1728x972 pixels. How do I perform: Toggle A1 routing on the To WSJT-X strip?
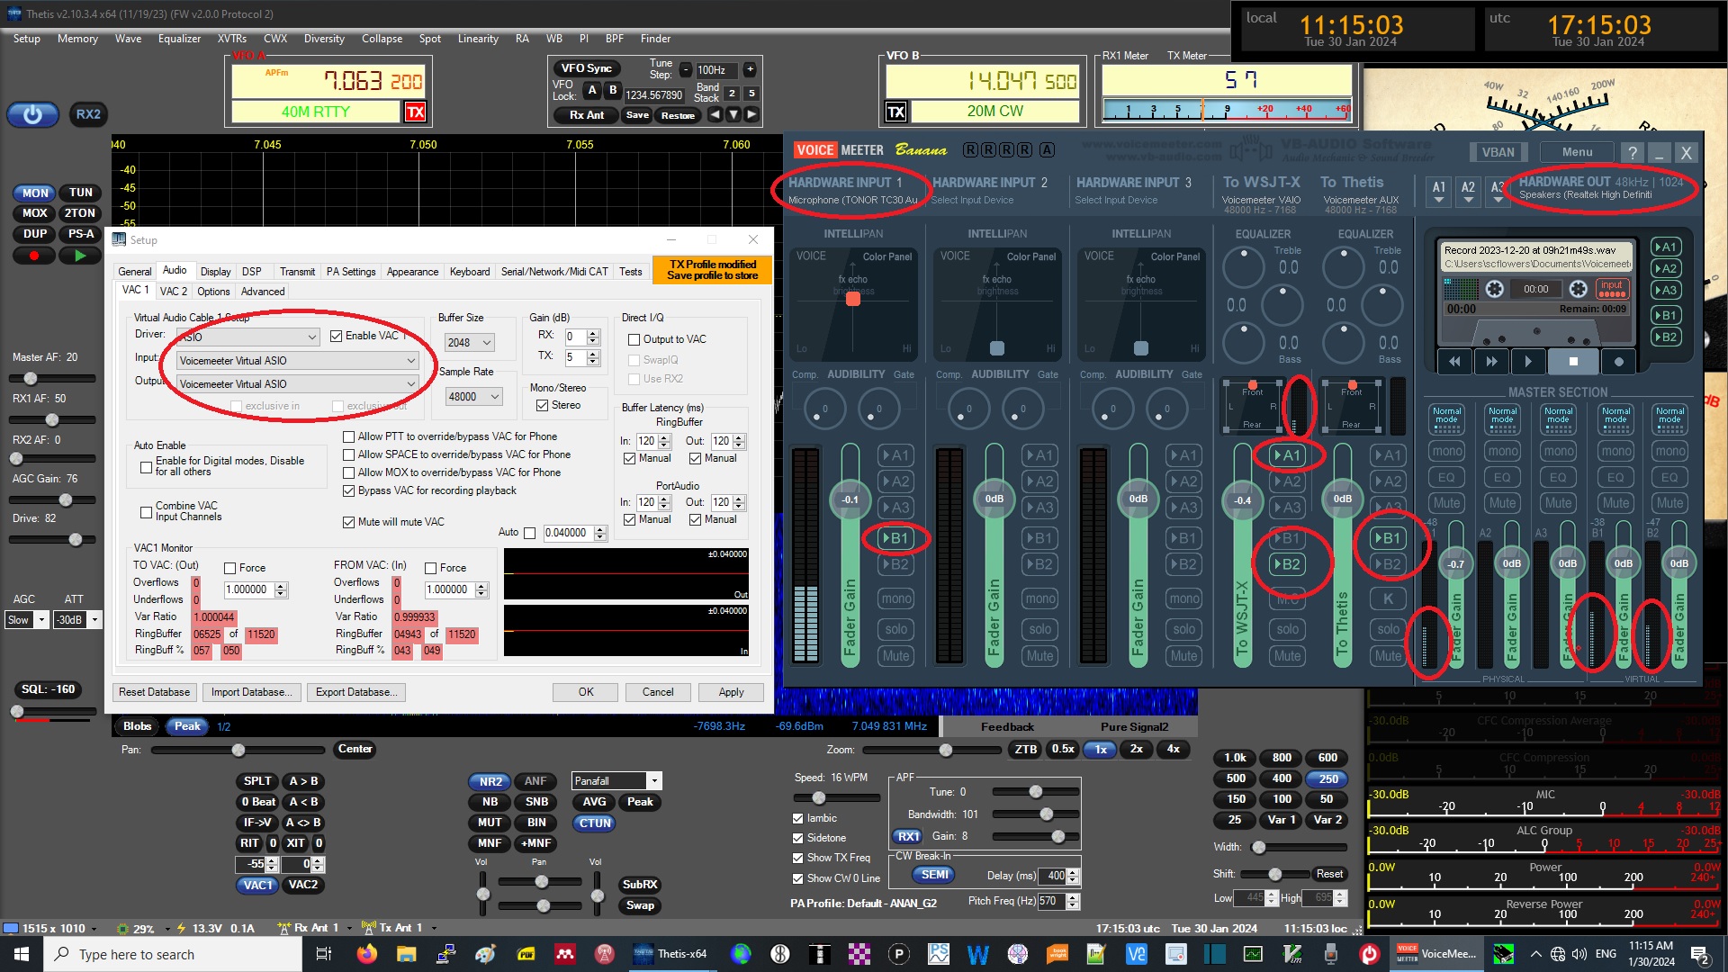1288,455
